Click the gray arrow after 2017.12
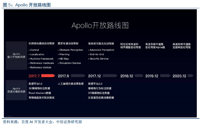Viewport: 203px width, 127px height. click(x=110, y=76)
